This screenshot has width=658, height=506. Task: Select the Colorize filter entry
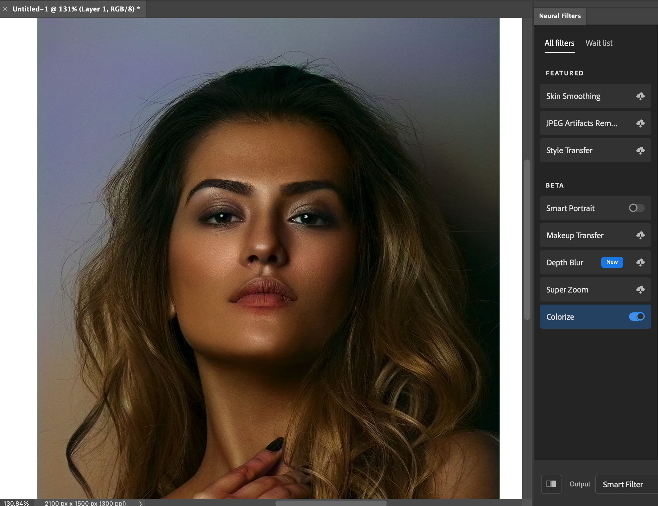(x=560, y=317)
